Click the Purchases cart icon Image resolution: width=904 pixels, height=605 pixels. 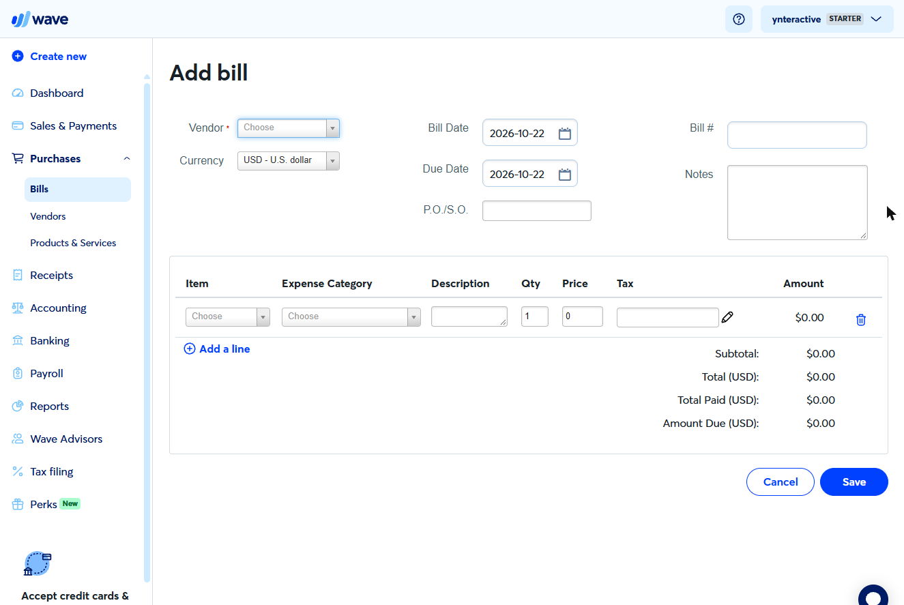pos(18,159)
